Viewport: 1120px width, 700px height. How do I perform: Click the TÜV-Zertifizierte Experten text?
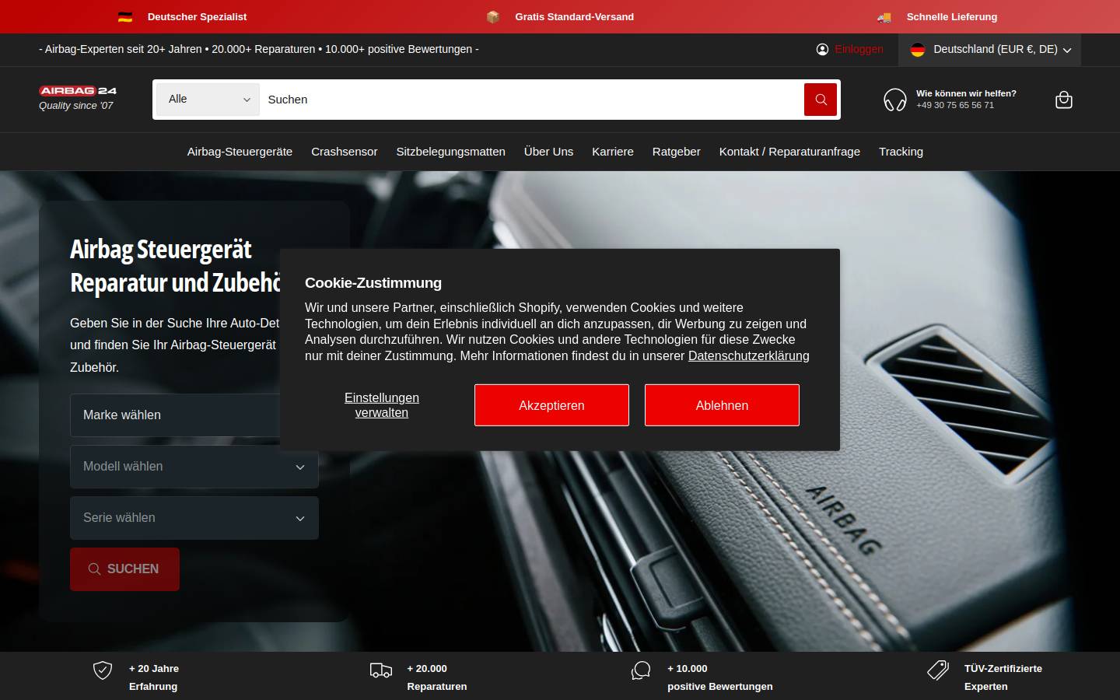pyautogui.click(x=1003, y=677)
